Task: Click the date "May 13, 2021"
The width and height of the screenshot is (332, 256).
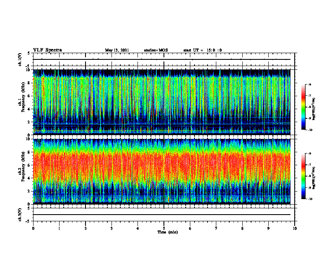Action: coord(117,50)
